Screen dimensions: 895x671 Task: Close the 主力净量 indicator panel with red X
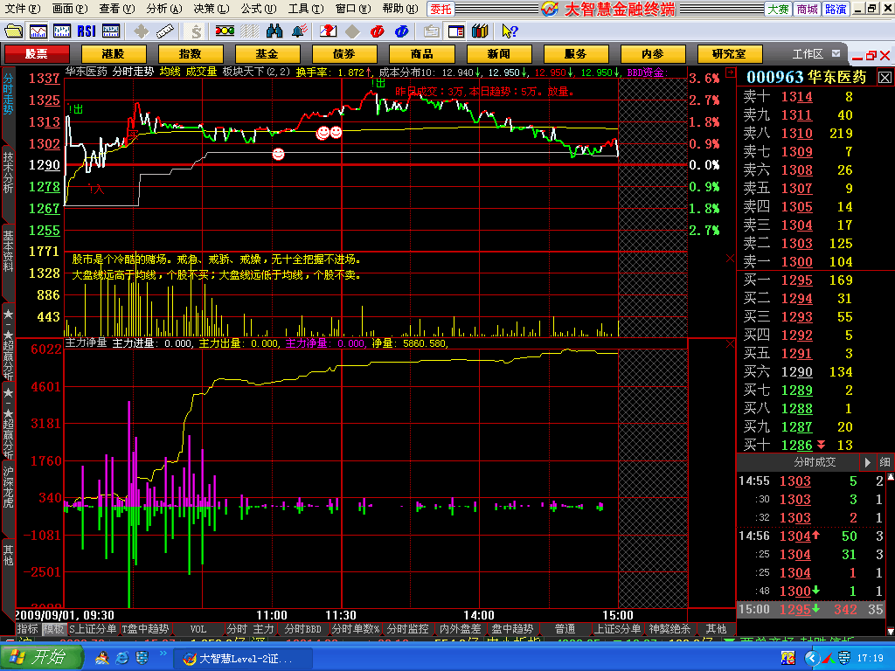730,343
